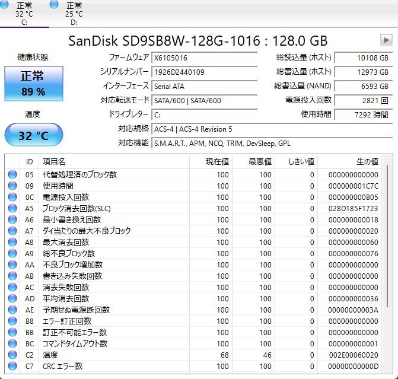
Task: Click the 使用時間 value 7292 時間 field
Action: click(x=363, y=114)
